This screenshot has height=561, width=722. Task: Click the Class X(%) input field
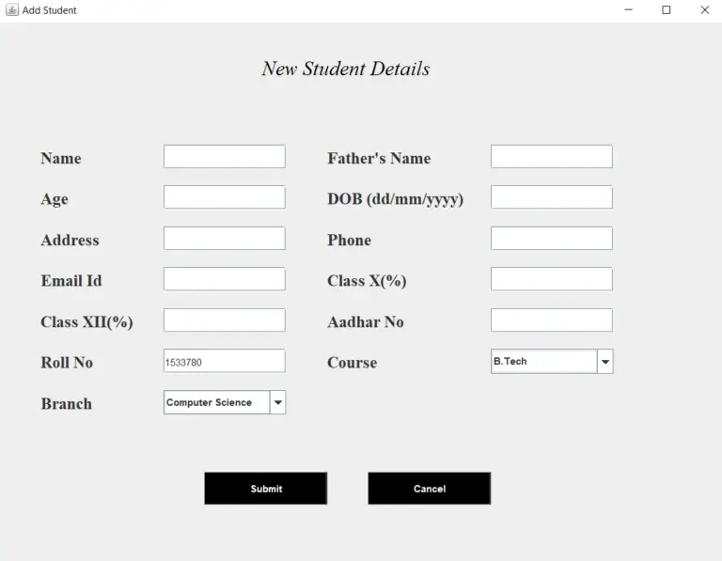point(551,279)
